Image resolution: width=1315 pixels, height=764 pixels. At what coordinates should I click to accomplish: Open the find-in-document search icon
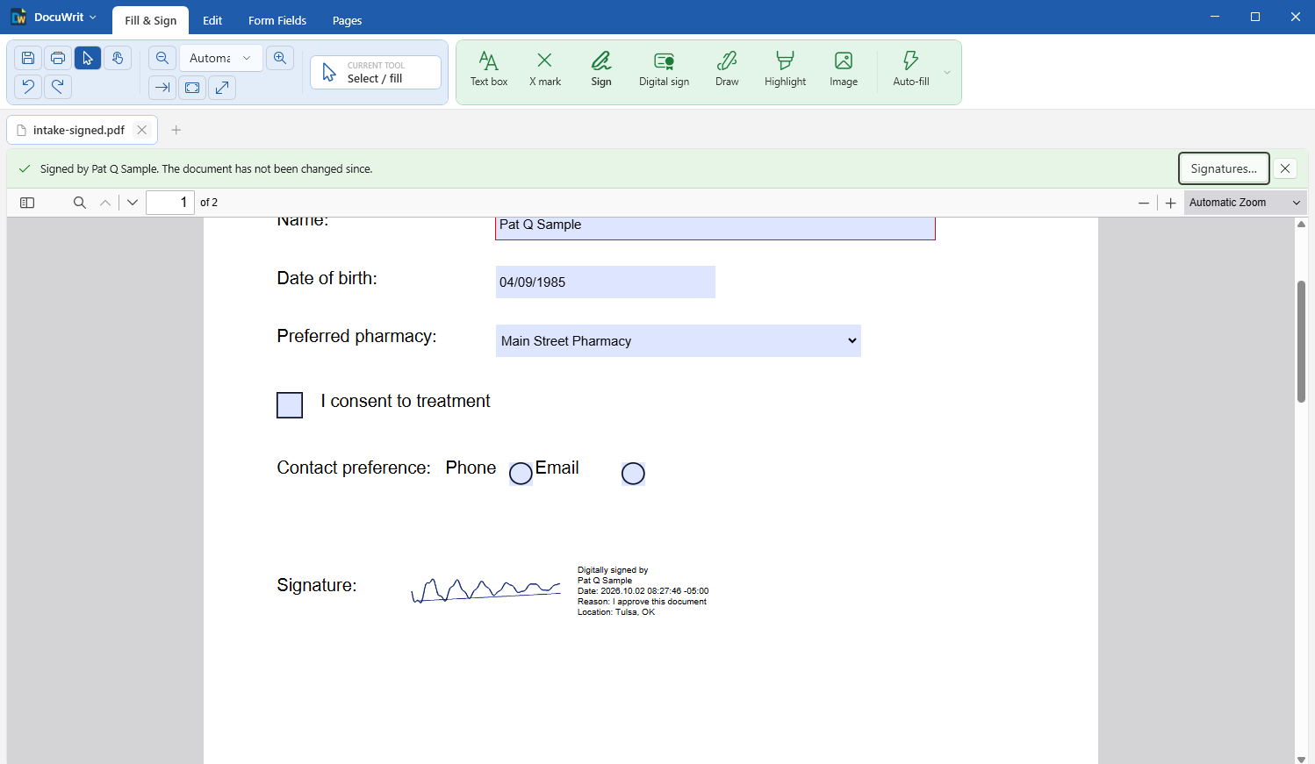(80, 203)
